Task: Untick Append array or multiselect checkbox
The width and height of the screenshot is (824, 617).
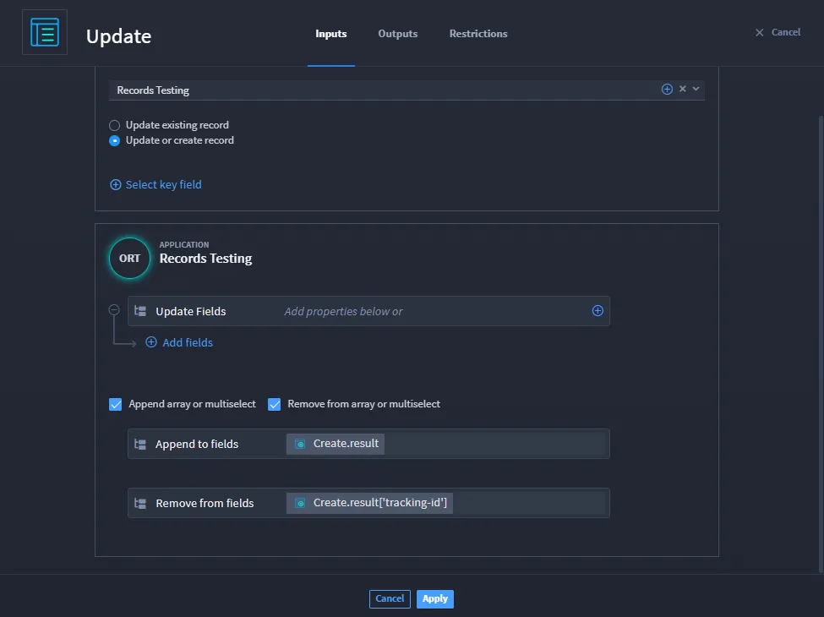Action: tap(115, 404)
